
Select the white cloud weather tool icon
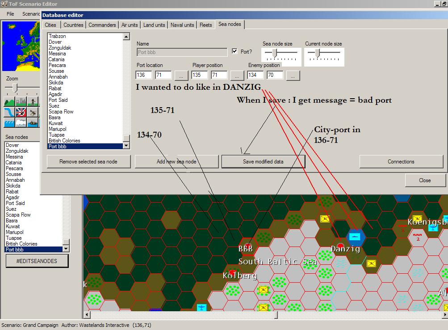tap(21, 122)
